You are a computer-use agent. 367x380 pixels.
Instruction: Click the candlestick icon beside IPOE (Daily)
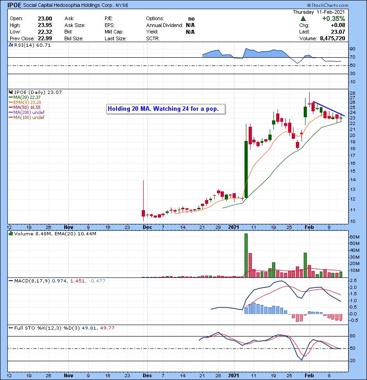(11, 92)
